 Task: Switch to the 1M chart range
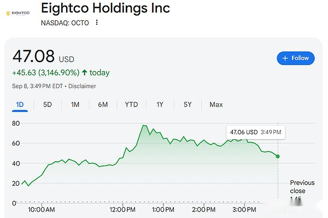75,104
